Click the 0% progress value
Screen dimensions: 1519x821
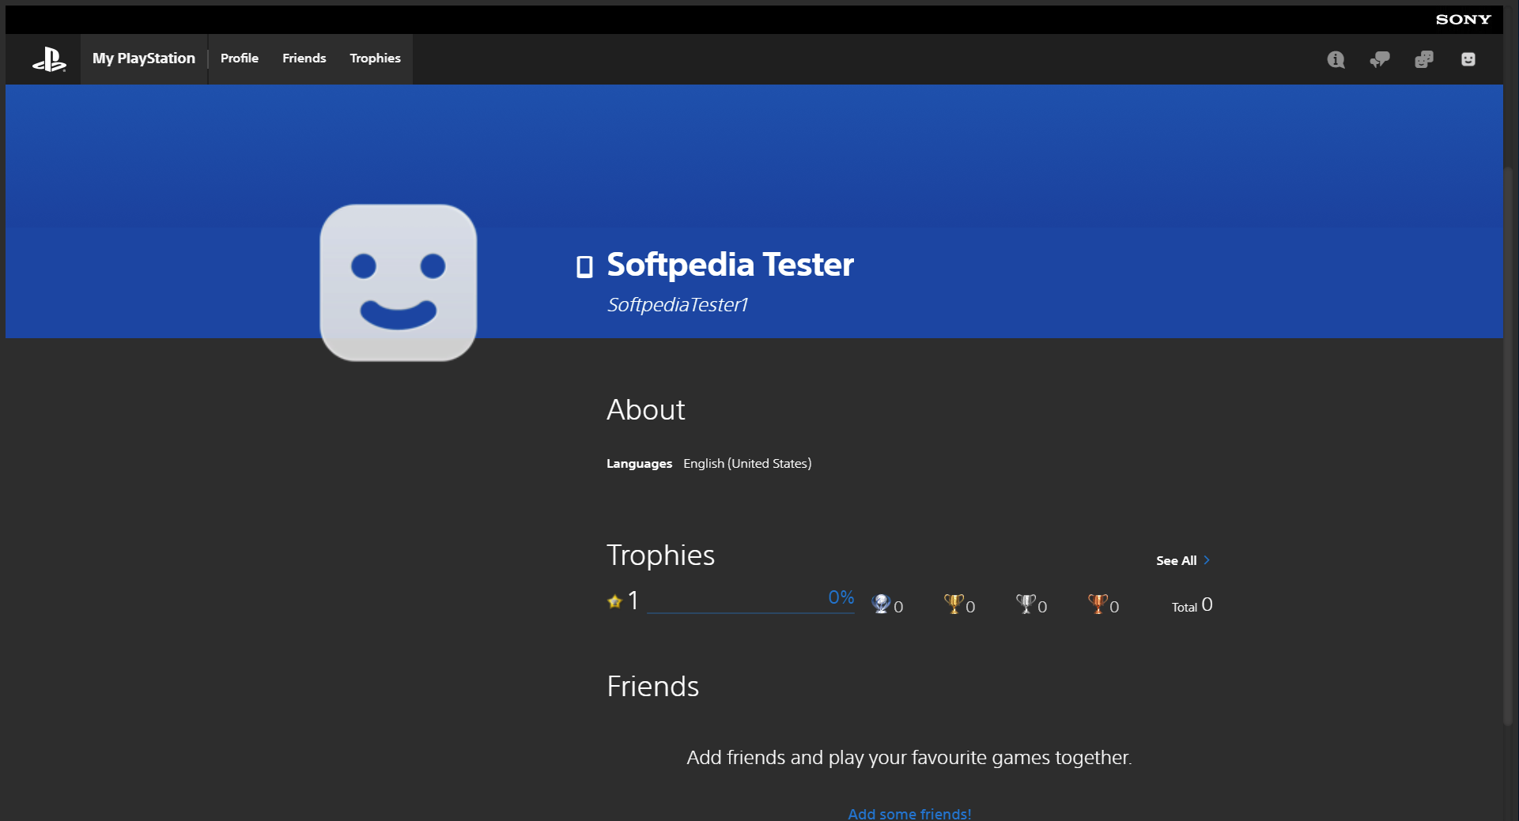(x=841, y=597)
